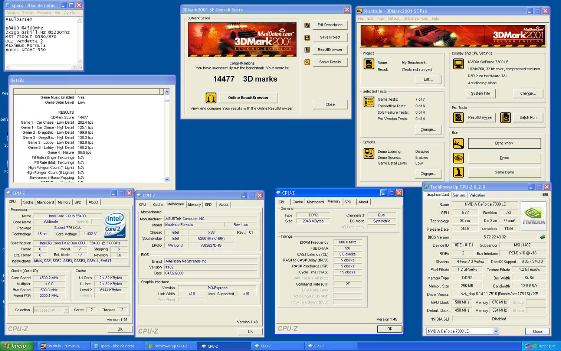Click the Display and CPU Settings monitor icon
Screen dimensions: 561x351
(x=458, y=64)
